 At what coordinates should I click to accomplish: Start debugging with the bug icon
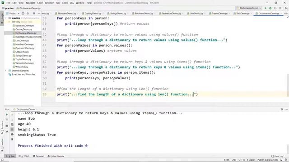(270, 8)
